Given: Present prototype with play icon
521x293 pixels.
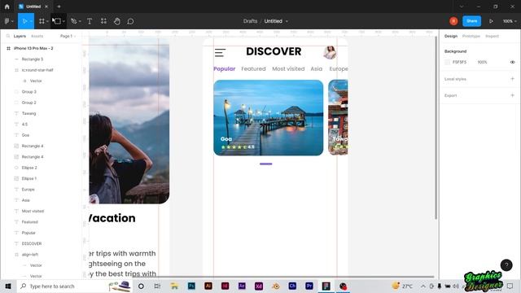Looking at the screenshot, I should click(491, 21).
